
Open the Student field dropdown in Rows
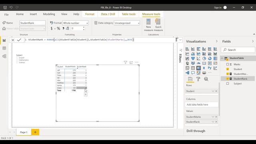(x=213, y=91)
